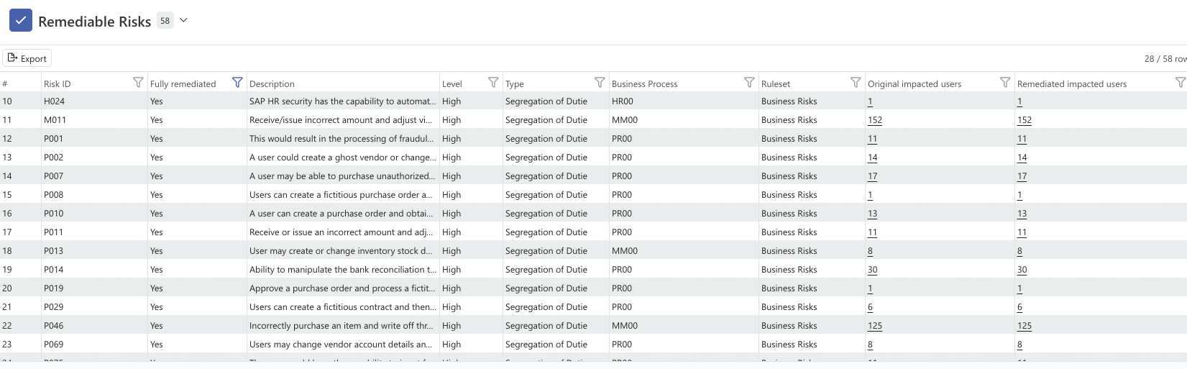Open remediated impacted users 13 for P010
Screen dimensions: 1187x369
point(1022,214)
